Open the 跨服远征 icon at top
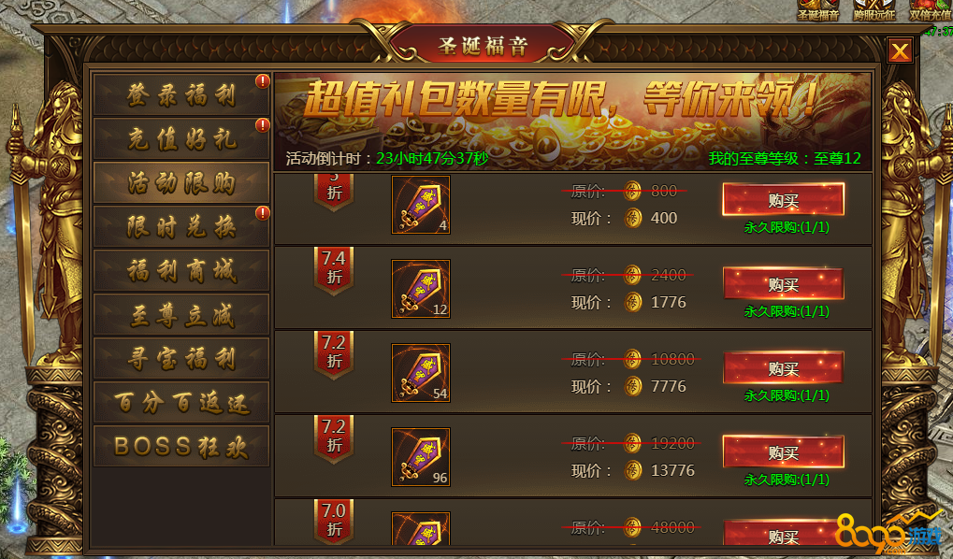The width and height of the screenshot is (953, 559). pos(874,10)
